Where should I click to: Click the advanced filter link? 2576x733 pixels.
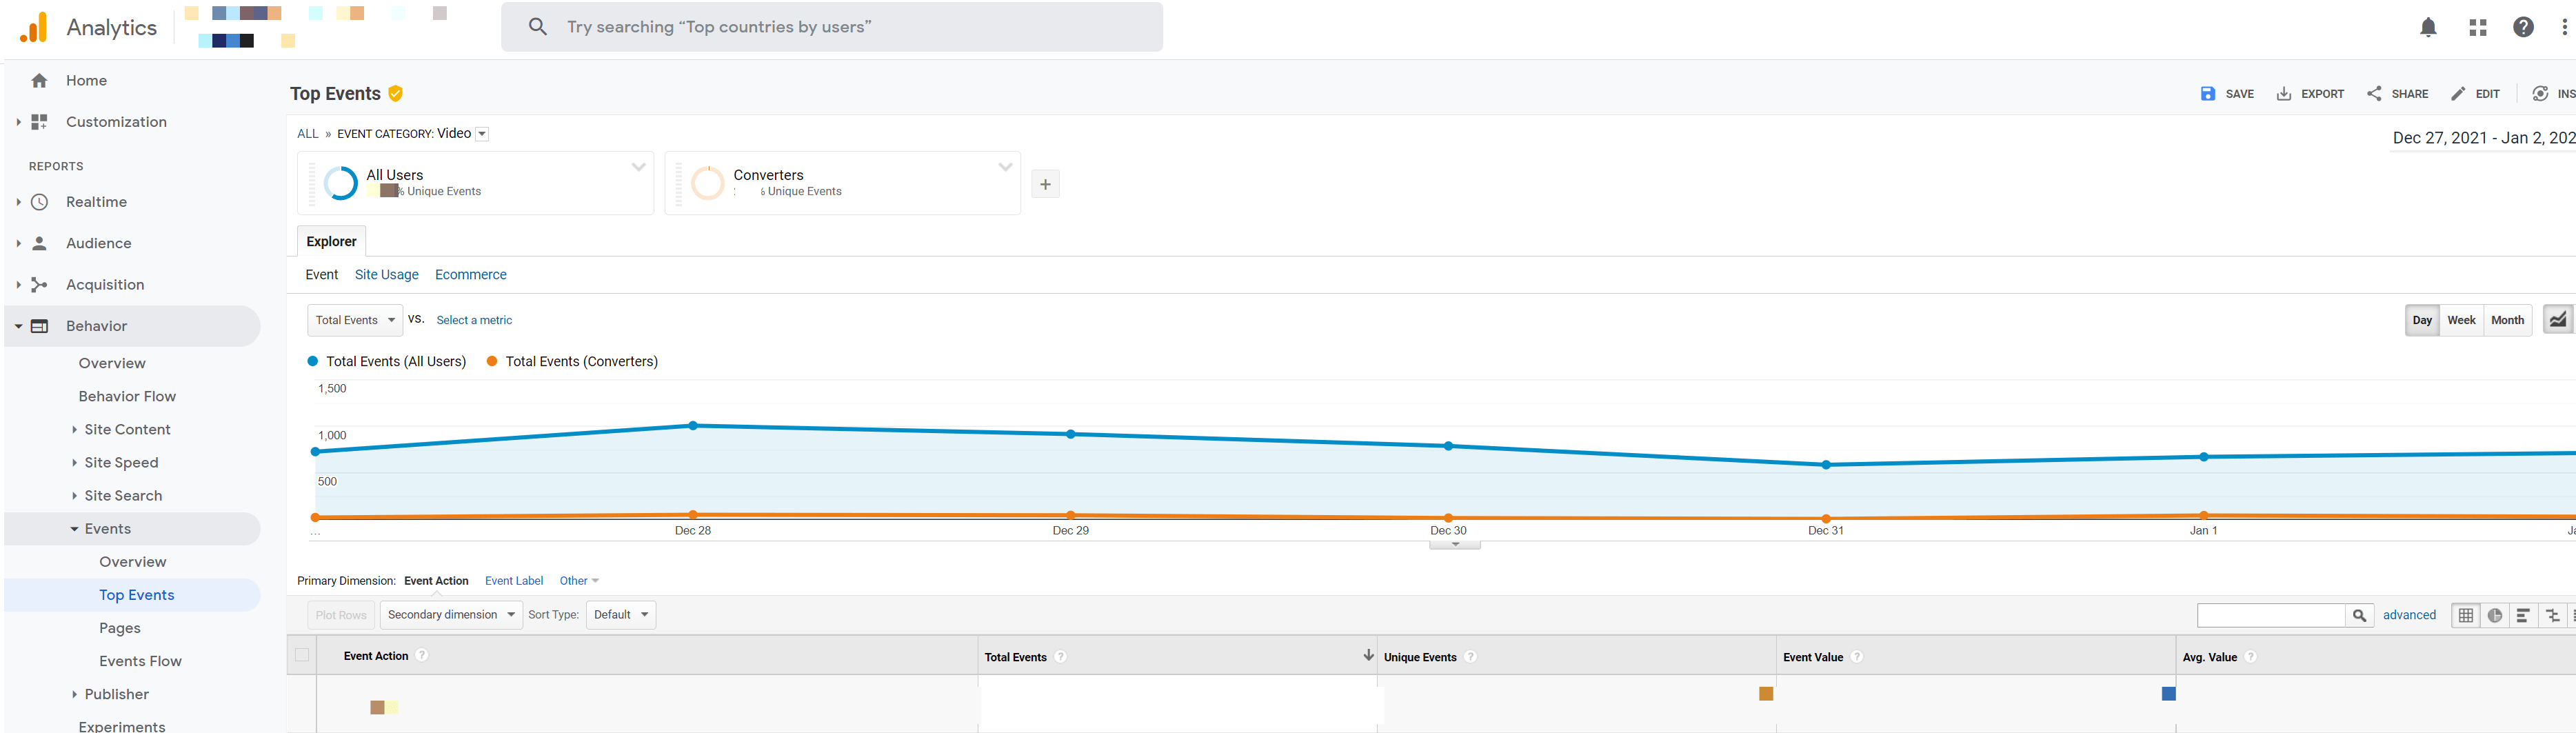pyautogui.click(x=2410, y=615)
